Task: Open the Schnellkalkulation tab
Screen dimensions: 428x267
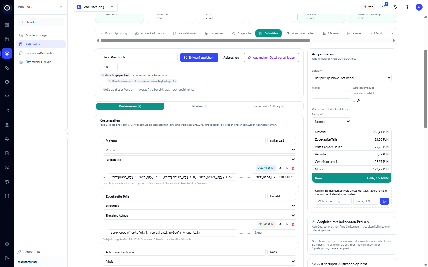Action: 150,34
